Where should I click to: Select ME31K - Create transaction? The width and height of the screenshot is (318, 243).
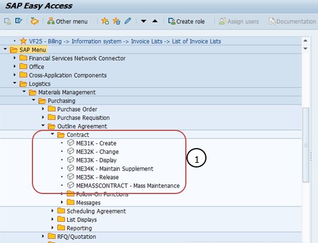pos(96,143)
